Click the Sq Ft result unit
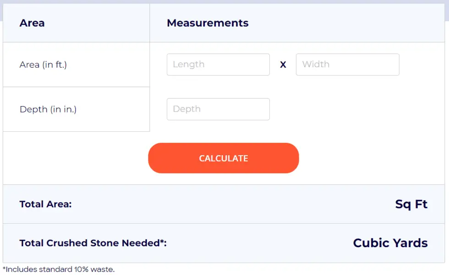The width and height of the screenshot is (449, 275). click(411, 204)
